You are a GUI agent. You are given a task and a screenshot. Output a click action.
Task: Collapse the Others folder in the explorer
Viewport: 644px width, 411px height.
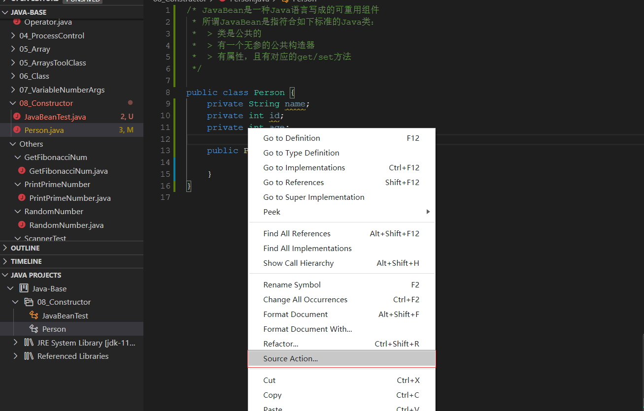[13, 144]
